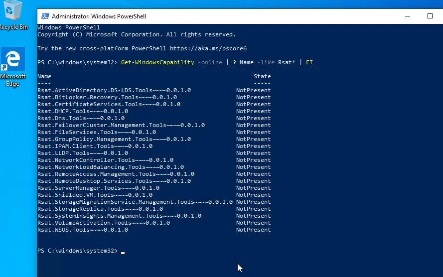This screenshot has width=443, height=277.
Task: Select Rsat.StorageReplica.Tools row text
Action: 100,209
